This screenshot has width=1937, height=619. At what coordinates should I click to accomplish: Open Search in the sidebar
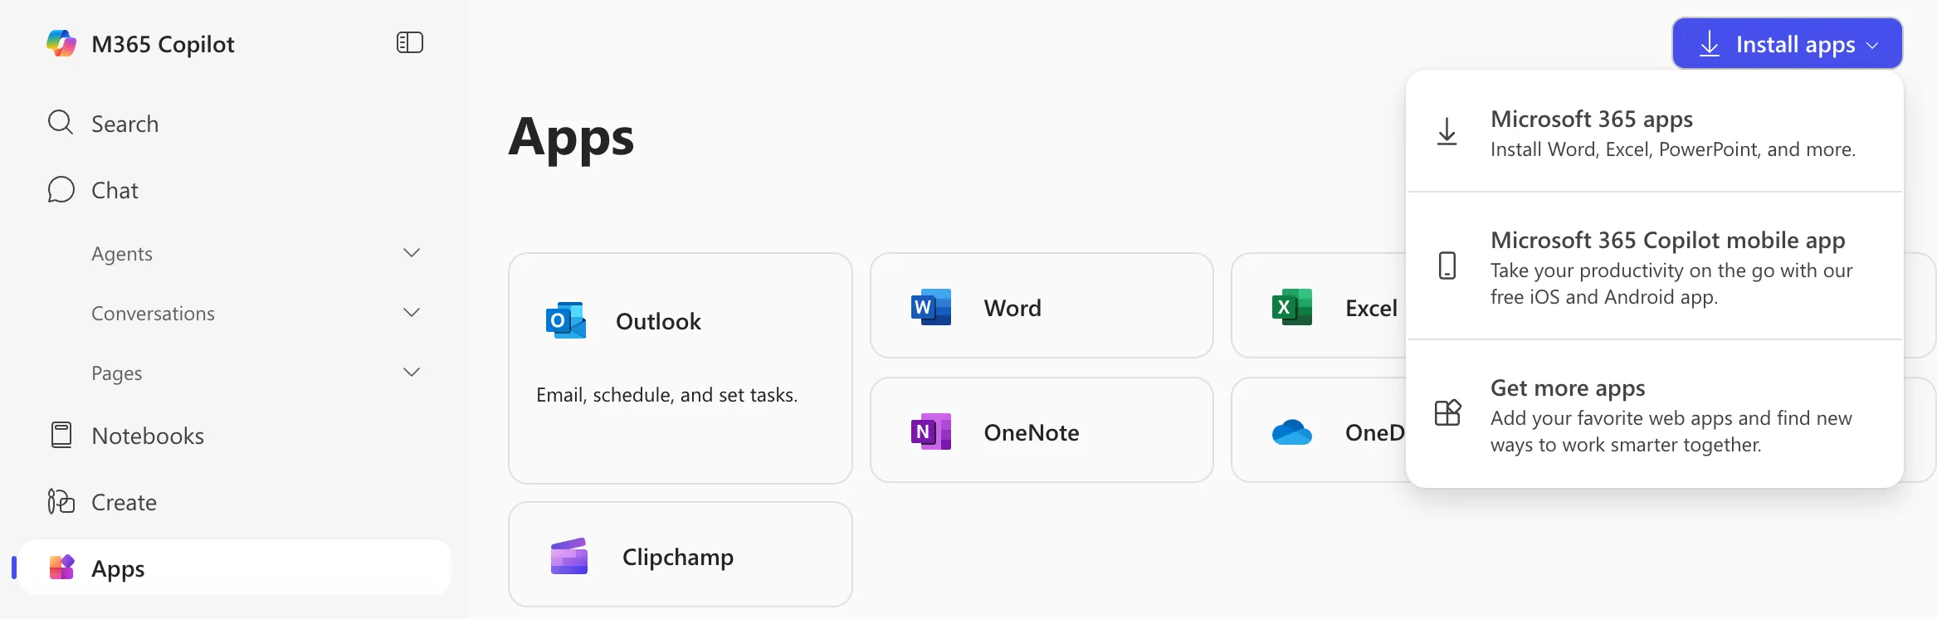coord(124,124)
